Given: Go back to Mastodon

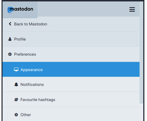Looking at the screenshot, I should click(71, 24).
